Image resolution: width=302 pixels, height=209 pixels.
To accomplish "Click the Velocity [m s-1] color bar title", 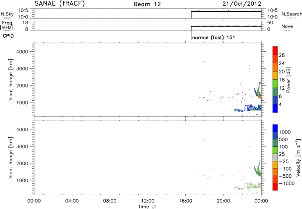I will point(298,157).
